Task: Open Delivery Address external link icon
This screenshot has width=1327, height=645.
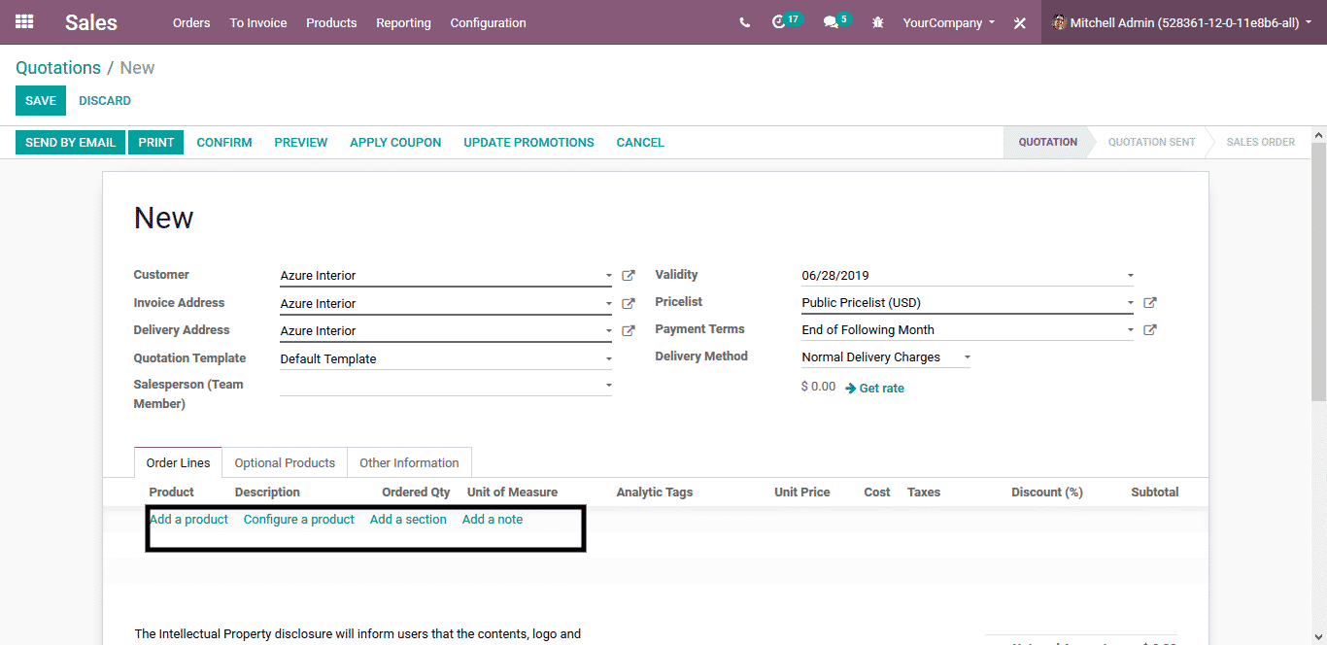Action: [x=629, y=331]
